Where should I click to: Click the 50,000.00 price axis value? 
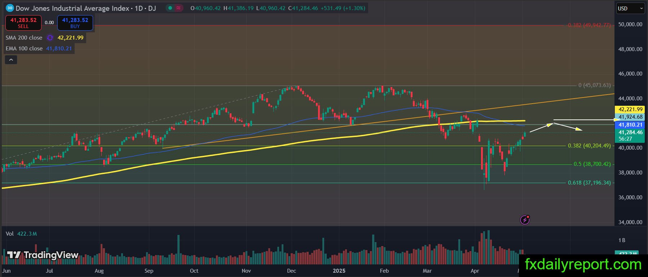tap(630, 24)
